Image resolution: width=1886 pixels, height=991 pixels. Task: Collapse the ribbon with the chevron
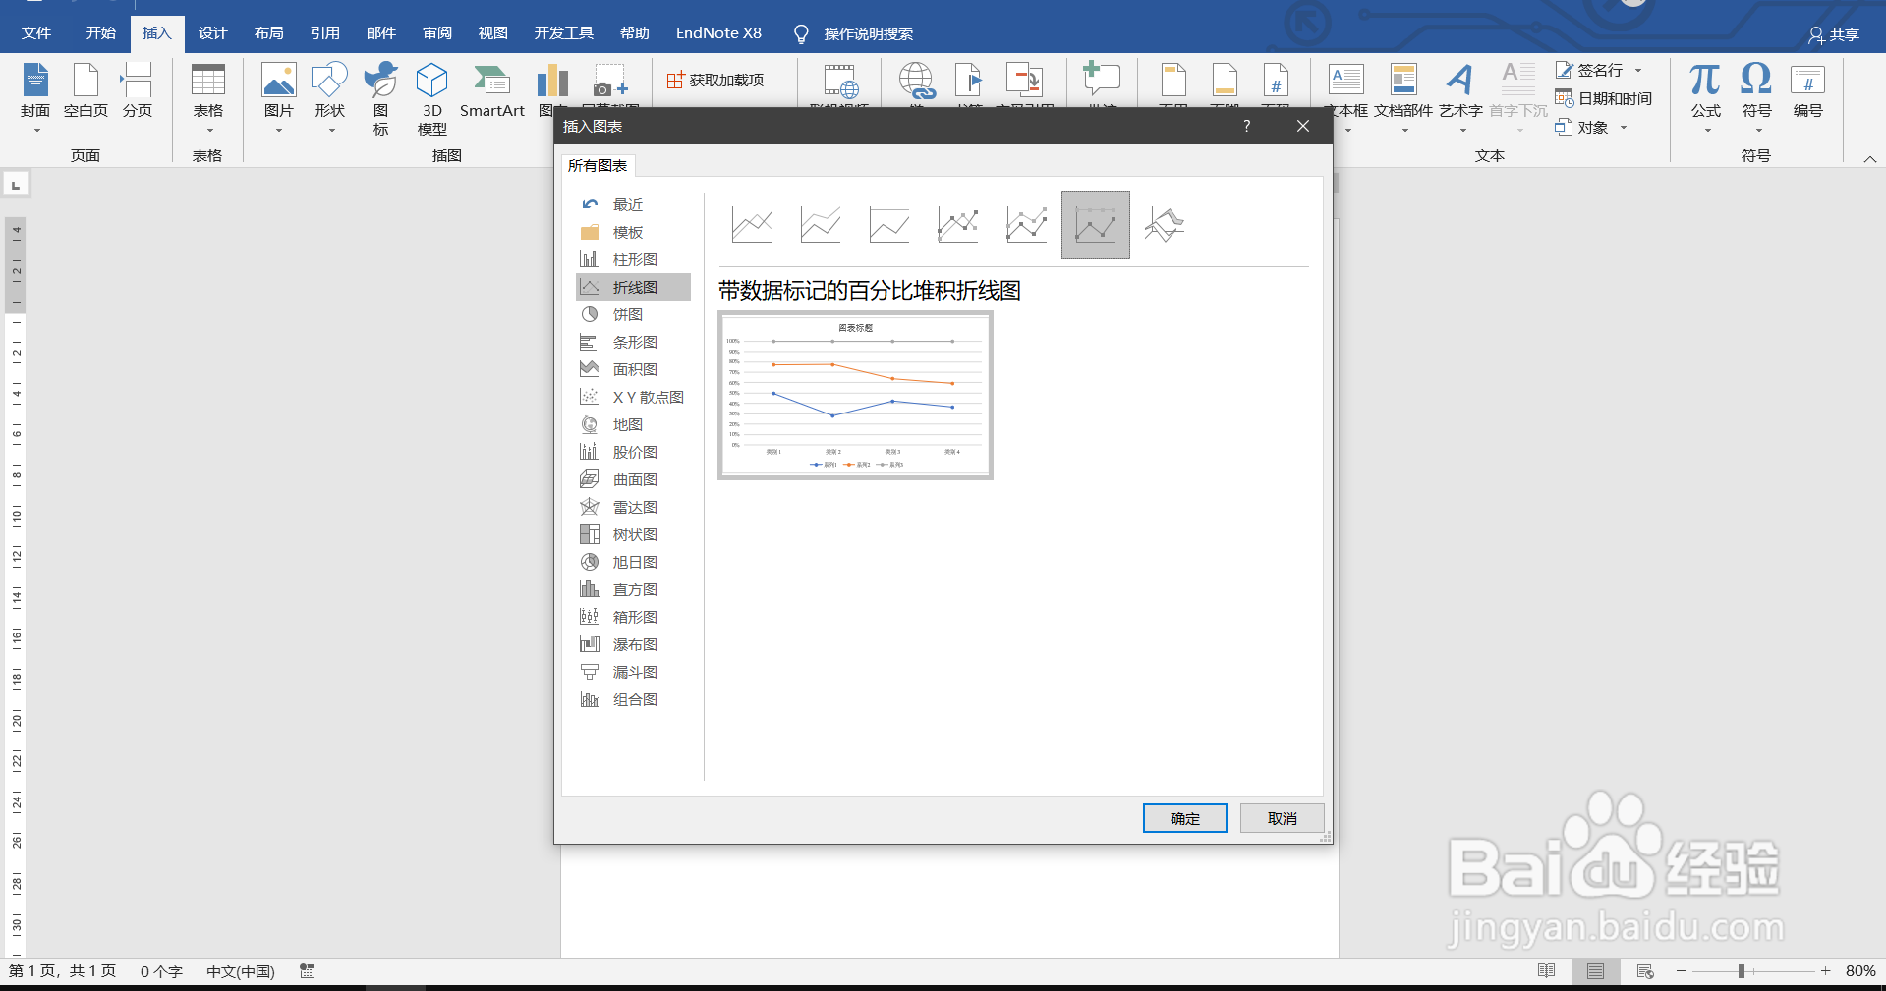1869,158
